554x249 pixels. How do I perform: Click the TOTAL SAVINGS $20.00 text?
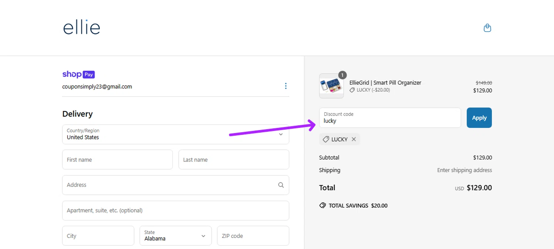click(x=358, y=206)
